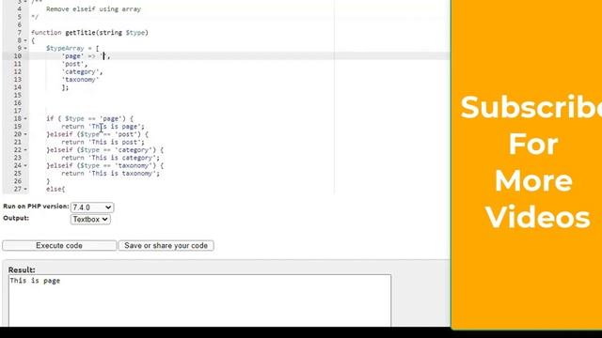Click line number 10 in the gutter
The height and width of the screenshot is (338, 602).
(x=18, y=56)
